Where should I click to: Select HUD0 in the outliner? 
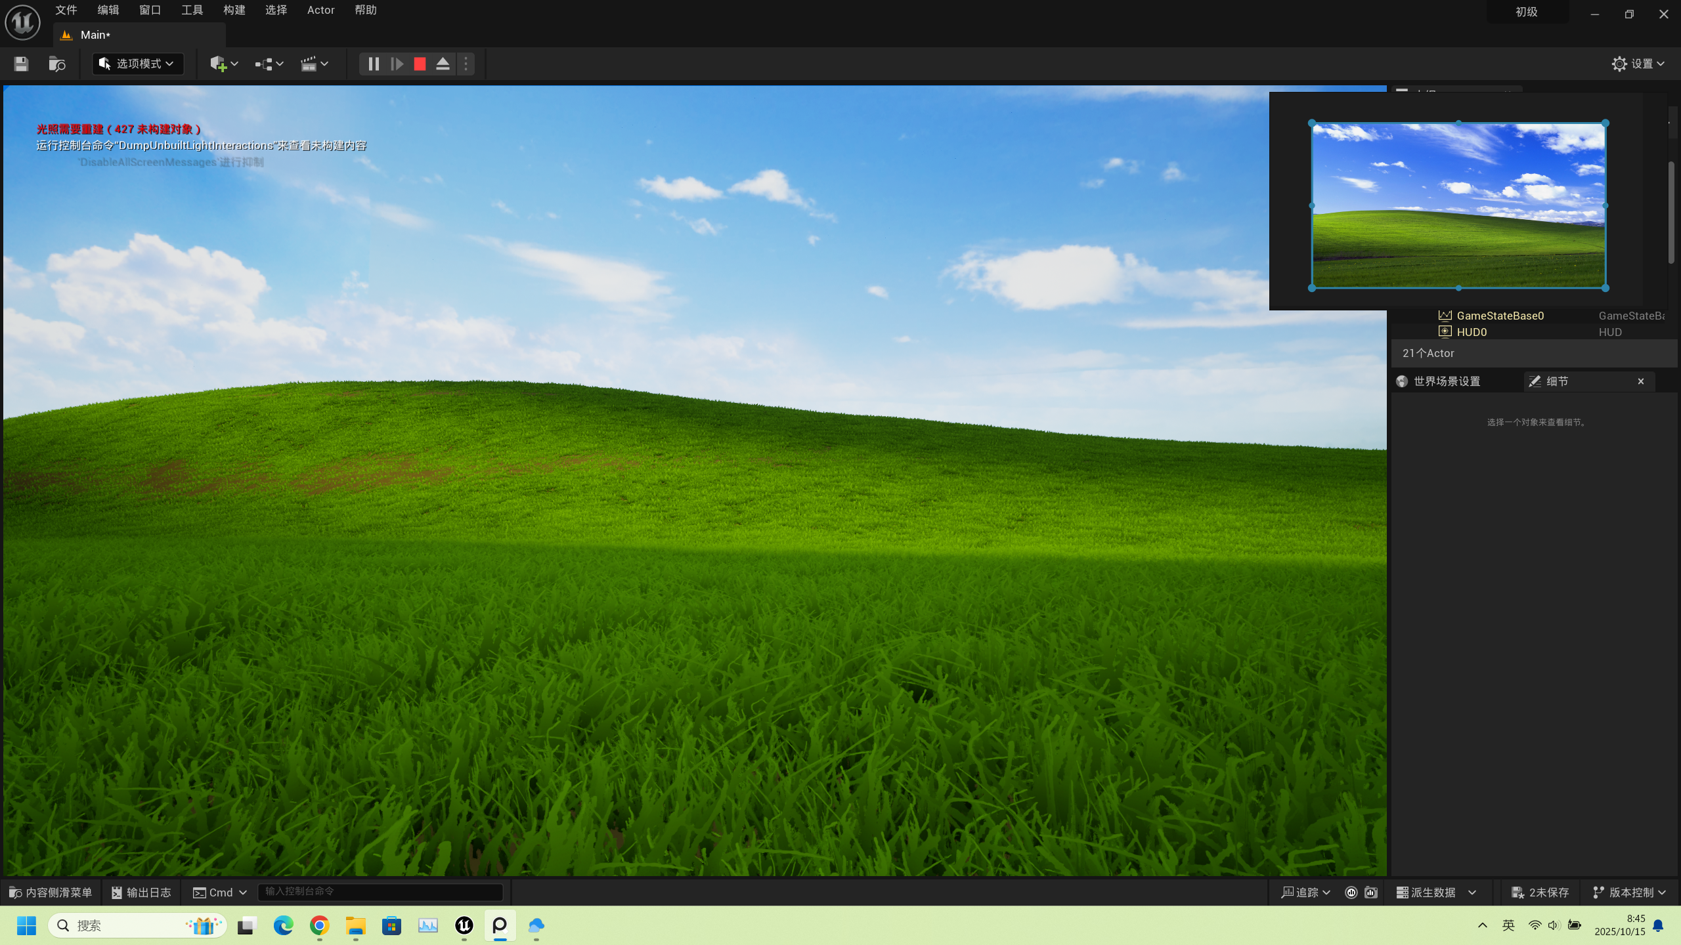click(x=1472, y=332)
